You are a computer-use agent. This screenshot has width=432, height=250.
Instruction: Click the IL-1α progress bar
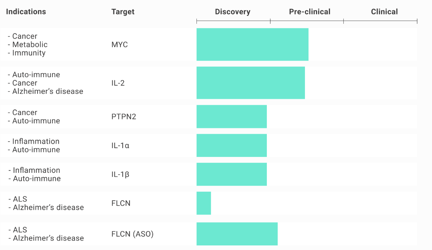(x=232, y=145)
